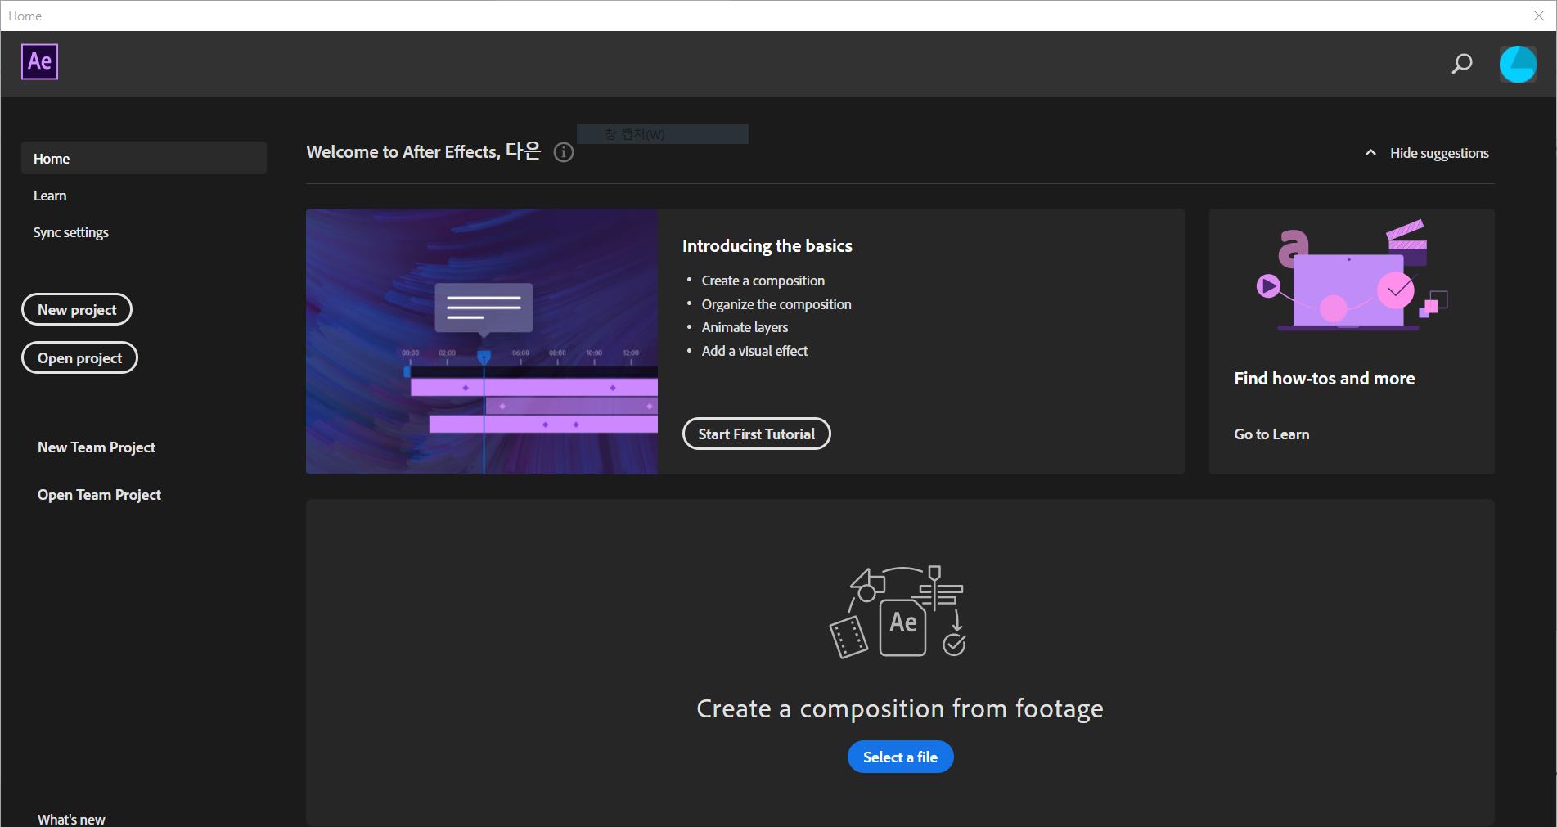Open the Learn section

click(50, 196)
